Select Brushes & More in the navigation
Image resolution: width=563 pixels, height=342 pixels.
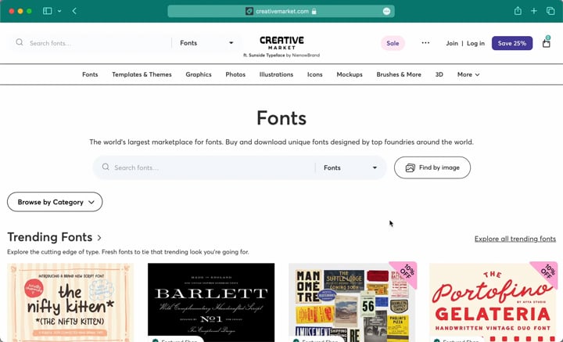(399, 74)
